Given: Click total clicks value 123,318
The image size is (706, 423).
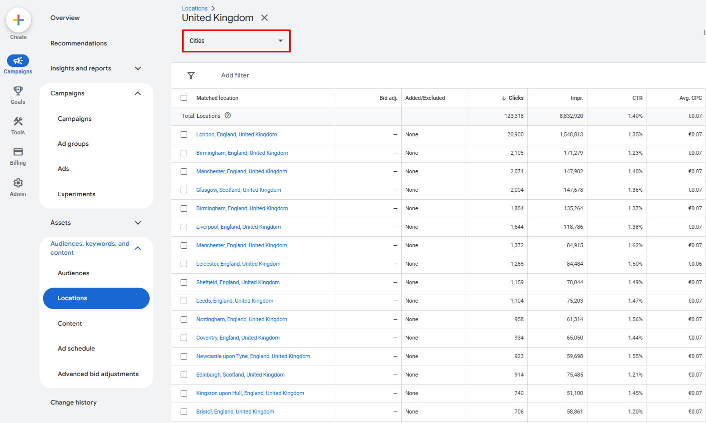Looking at the screenshot, I should pyautogui.click(x=514, y=116).
